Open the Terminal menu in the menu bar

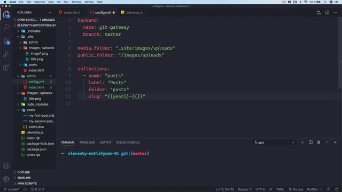[x=76, y=2]
